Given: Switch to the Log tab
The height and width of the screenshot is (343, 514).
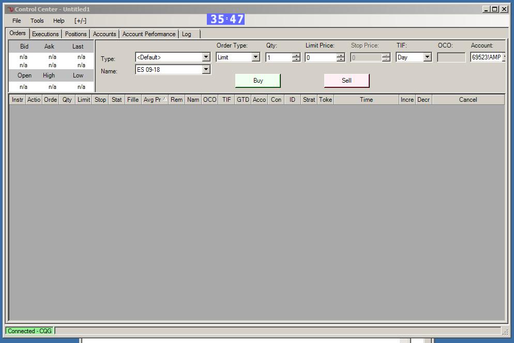Looking at the screenshot, I should [187, 34].
